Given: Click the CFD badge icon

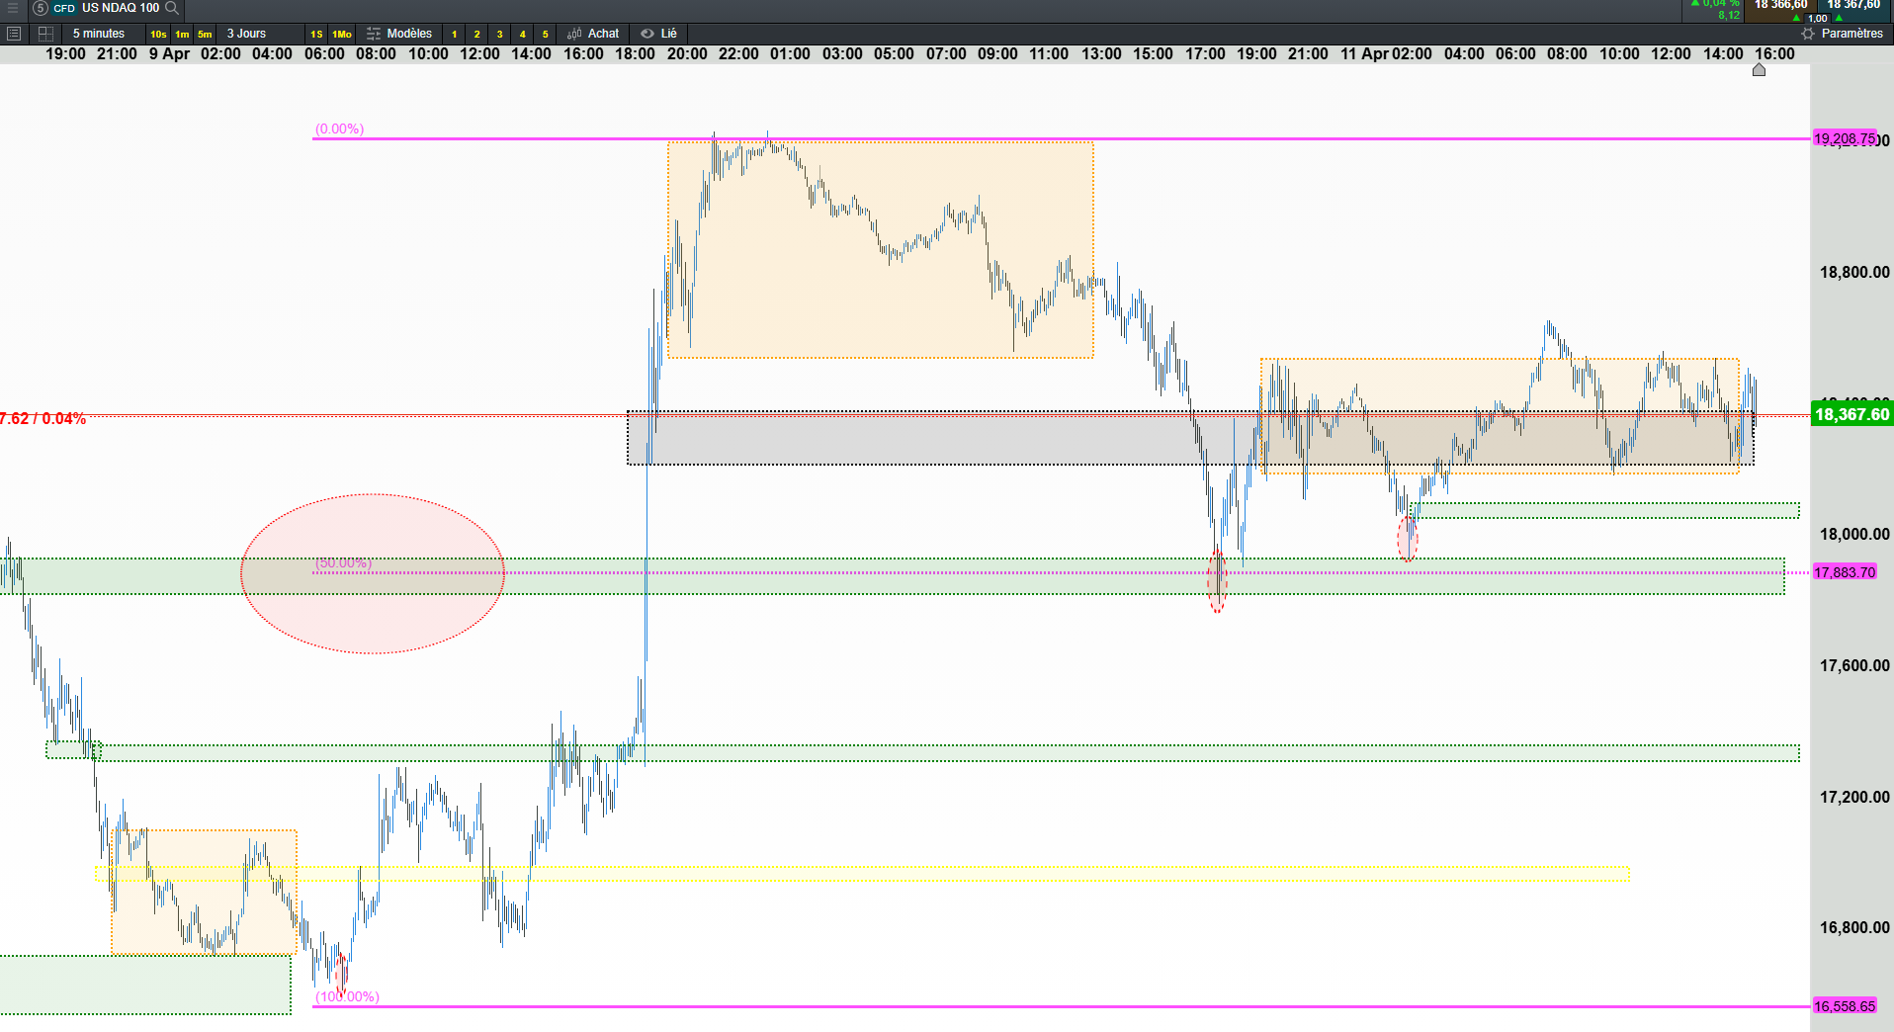Looking at the screenshot, I should pyautogui.click(x=64, y=8).
